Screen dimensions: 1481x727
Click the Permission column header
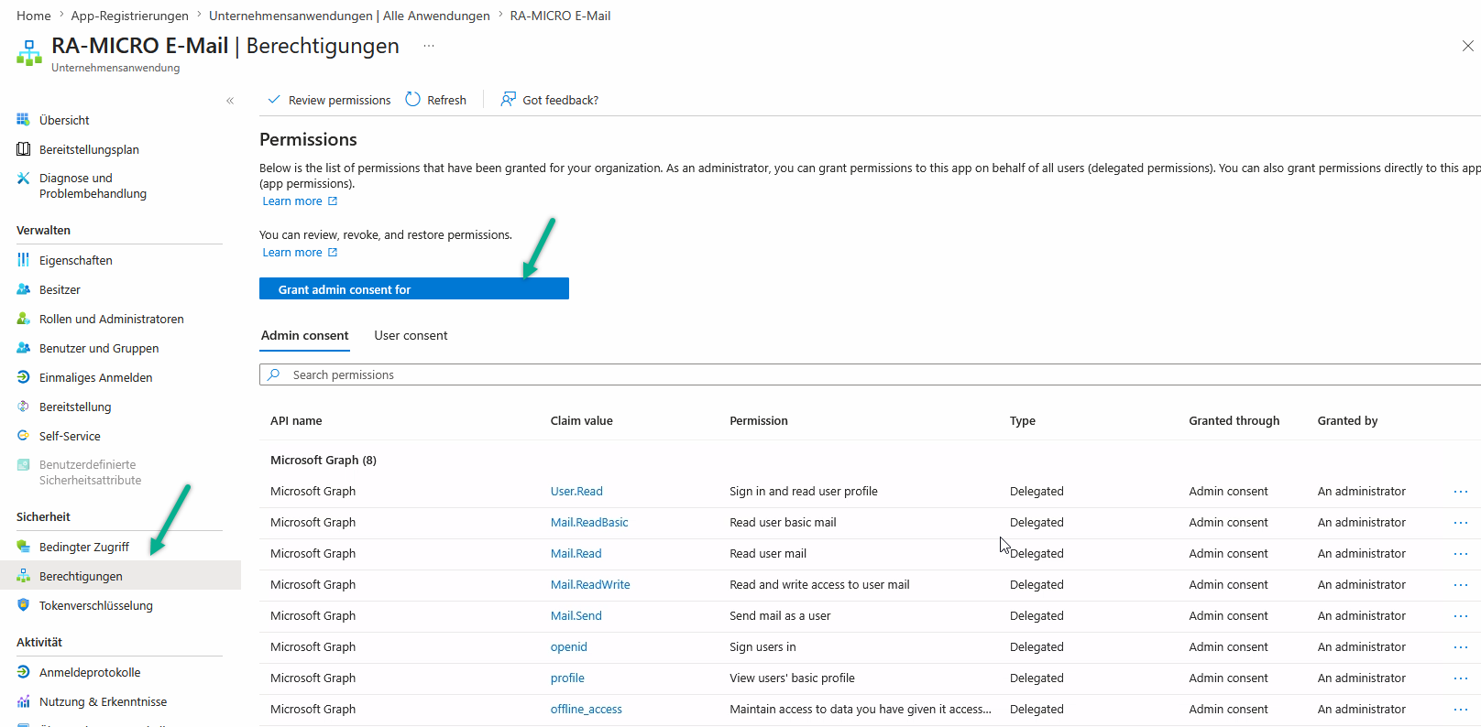pyautogui.click(x=759, y=421)
